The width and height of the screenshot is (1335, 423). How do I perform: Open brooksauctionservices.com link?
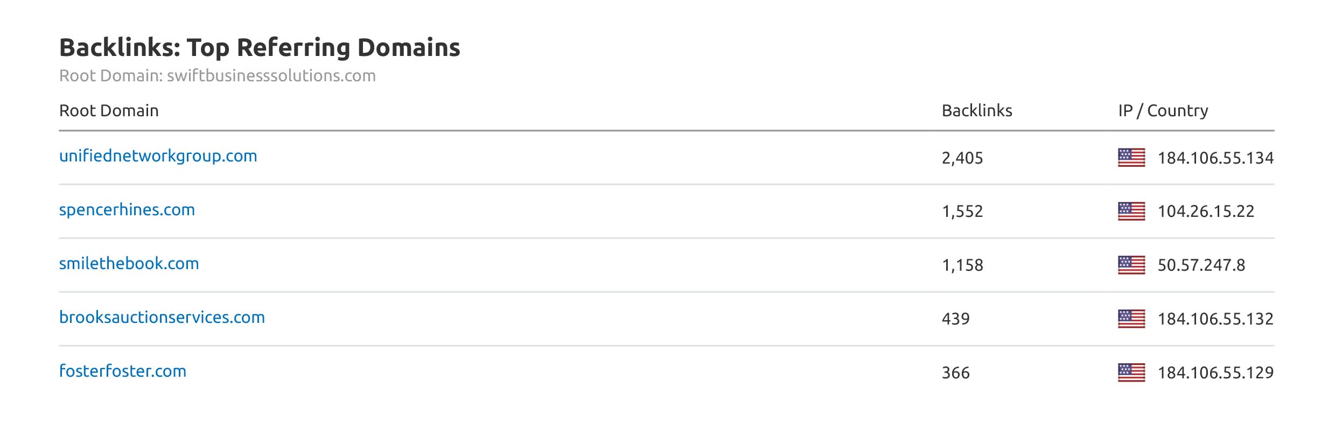click(162, 318)
